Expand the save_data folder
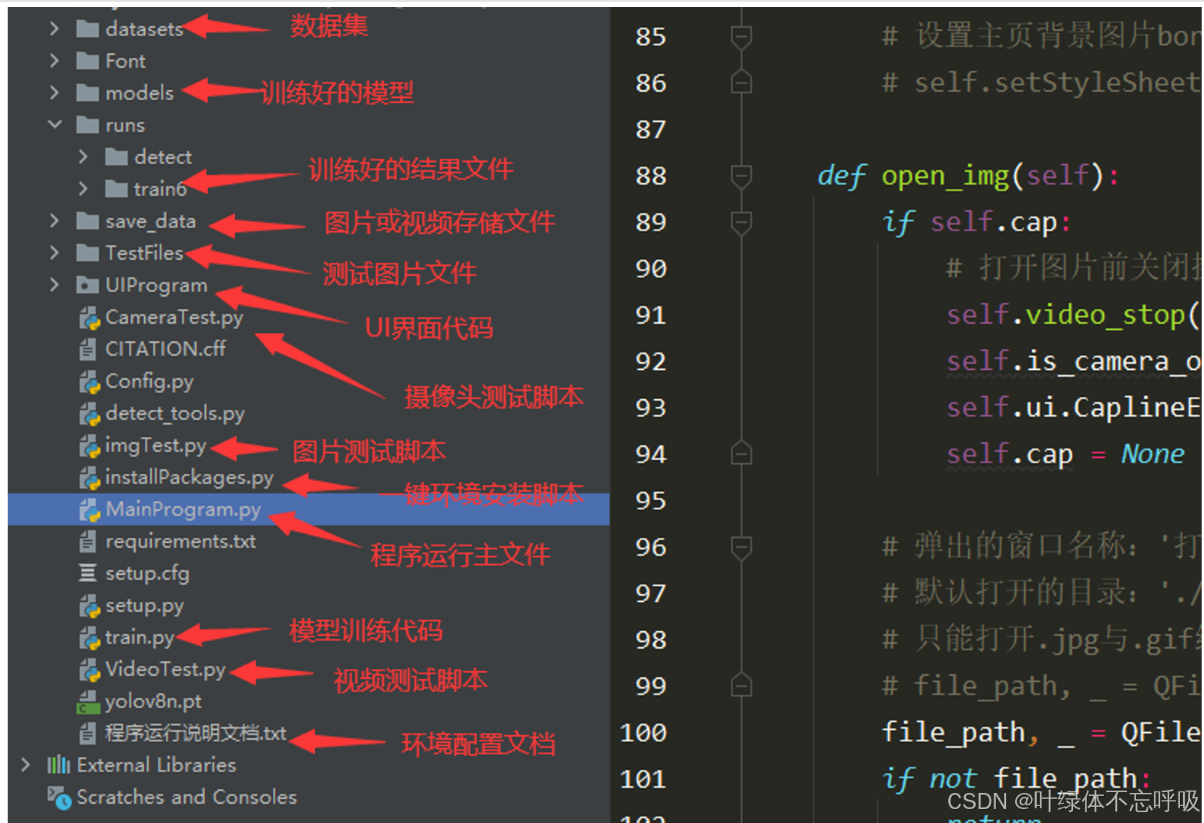The height and width of the screenshot is (823, 1204). click(53, 220)
